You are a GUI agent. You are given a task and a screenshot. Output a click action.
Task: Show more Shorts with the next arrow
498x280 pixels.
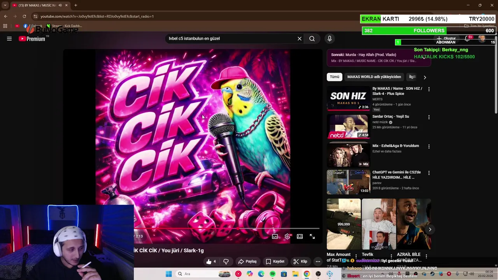coord(430,229)
